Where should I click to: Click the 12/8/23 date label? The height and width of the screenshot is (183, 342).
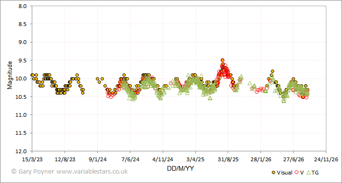click(x=65, y=159)
